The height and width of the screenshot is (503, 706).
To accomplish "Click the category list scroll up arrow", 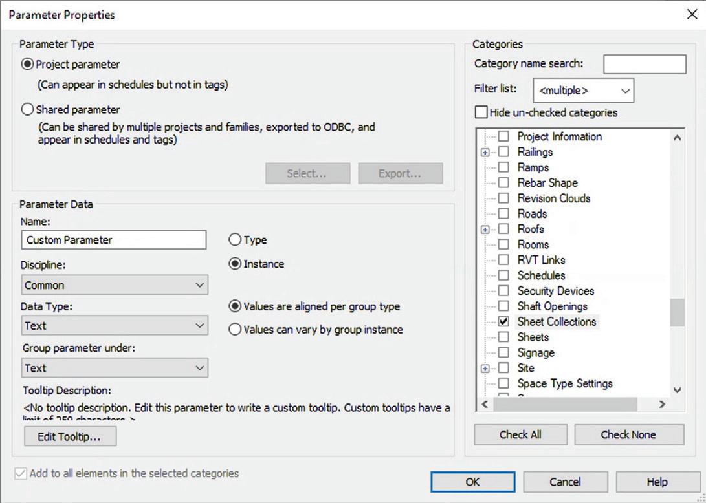I will point(677,138).
